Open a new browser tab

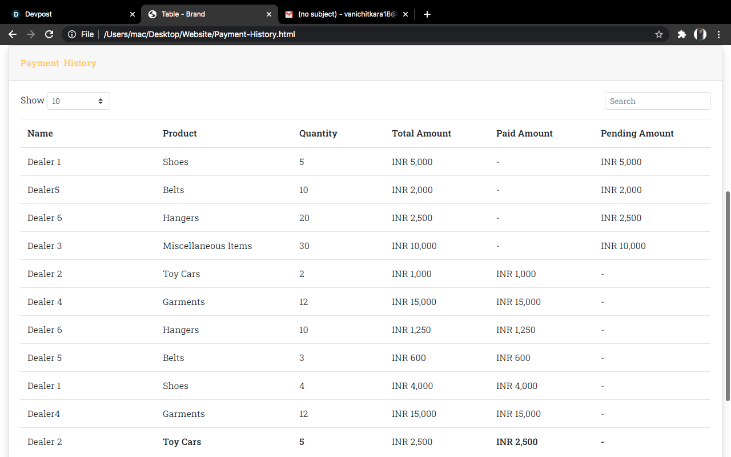pos(427,14)
